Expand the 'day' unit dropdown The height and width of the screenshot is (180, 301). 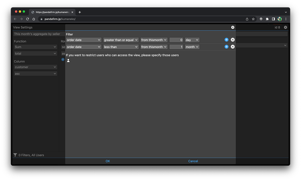tap(192, 40)
